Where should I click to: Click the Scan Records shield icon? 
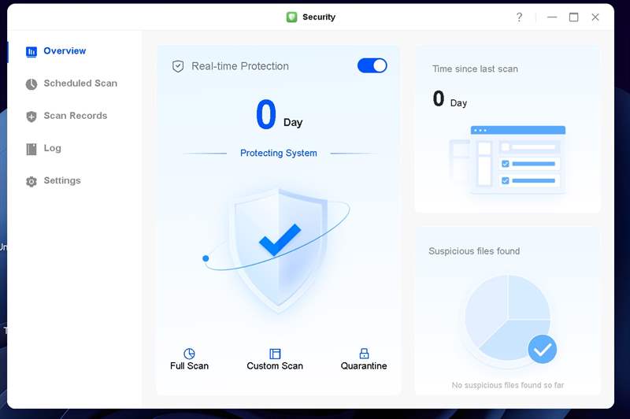tap(31, 117)
